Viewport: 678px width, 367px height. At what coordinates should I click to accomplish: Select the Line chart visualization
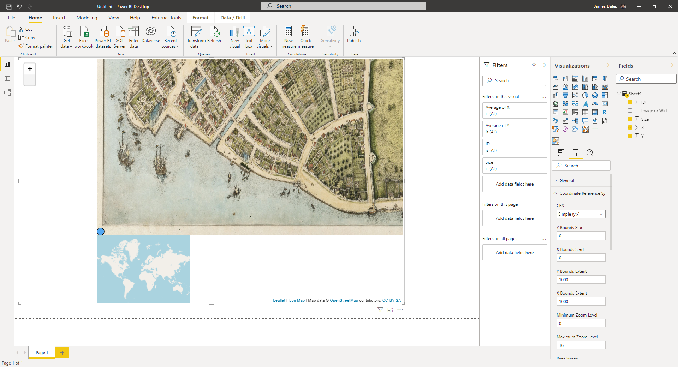(555, 87)
